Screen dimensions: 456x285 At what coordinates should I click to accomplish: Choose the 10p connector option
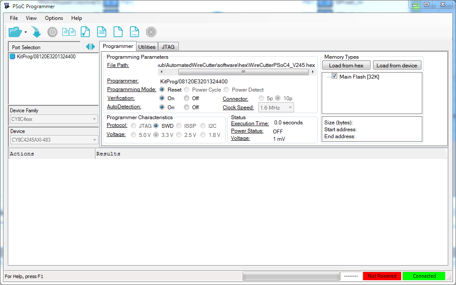pyautogui.click(x=278, y=98)
